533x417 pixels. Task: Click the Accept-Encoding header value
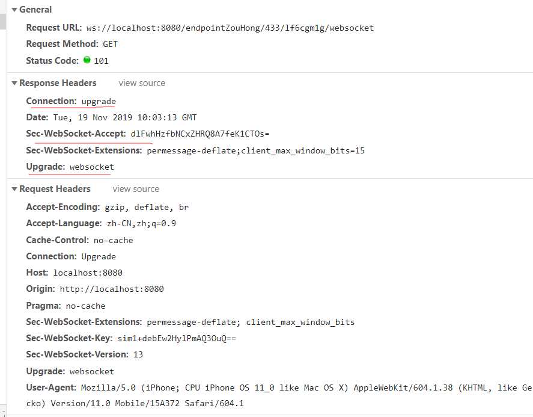[x=147, y=207]
